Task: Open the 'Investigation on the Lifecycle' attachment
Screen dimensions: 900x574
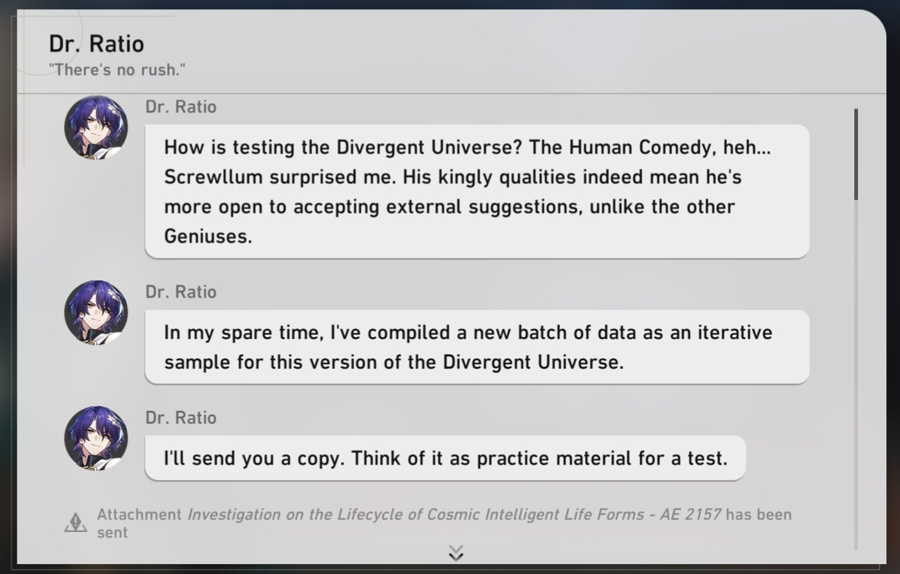Action: (x=454, y=515)
